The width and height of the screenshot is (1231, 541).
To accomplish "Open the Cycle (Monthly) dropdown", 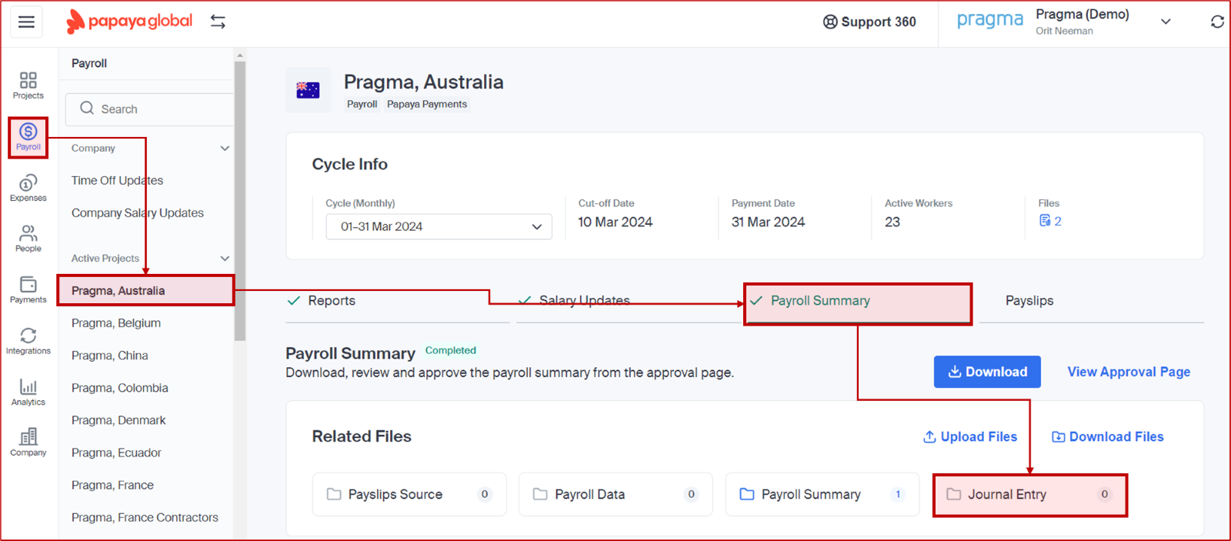I will [x=439, y=226].
